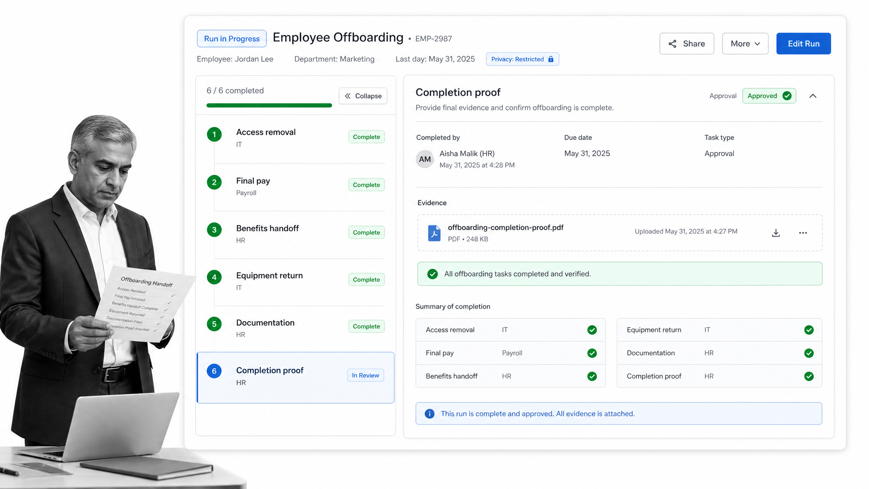Image resolution: width=869 pixels, height=489 pixels.
Task: Open the offboarding-completion-proof.pdf file name
Action: pyautogui.click(x=506, y=228)
